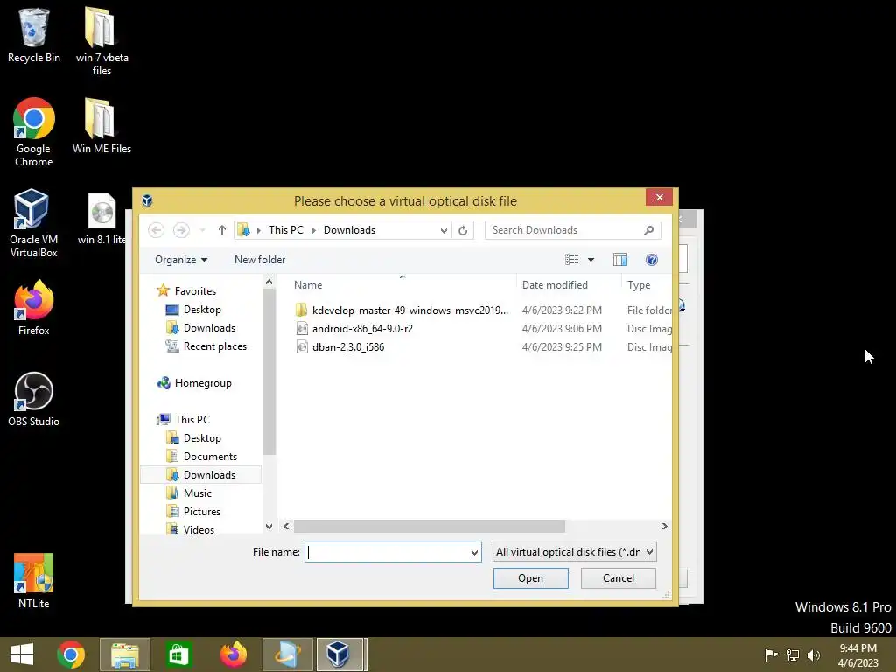
Task: Select Documents under This PC
Action: (201, 457)
